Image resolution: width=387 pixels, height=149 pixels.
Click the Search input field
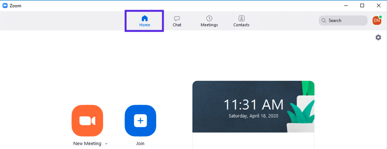[345, 20]
